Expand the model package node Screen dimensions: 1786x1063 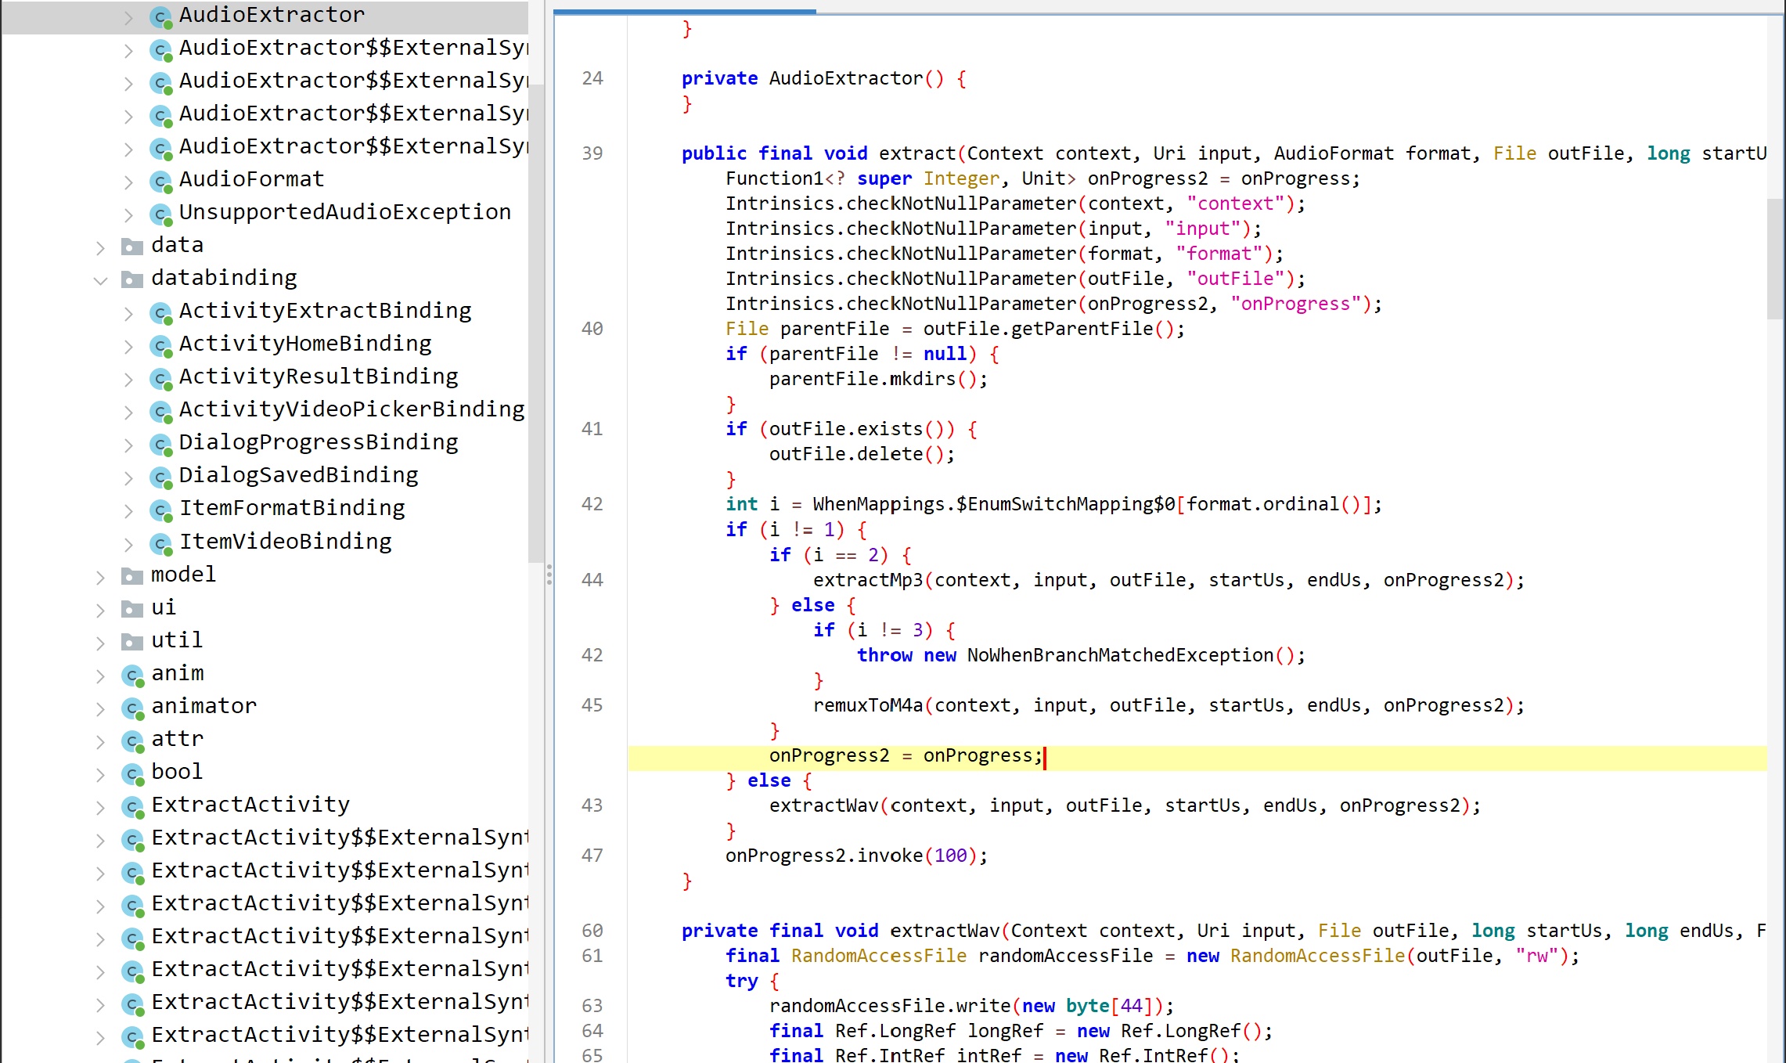click(x=100, y=577)
